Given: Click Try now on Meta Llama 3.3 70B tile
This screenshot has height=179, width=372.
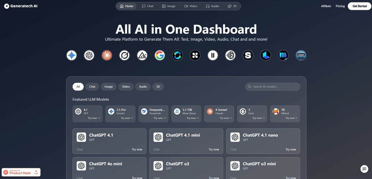Looking at the screenshot, I should click(193, 118).
